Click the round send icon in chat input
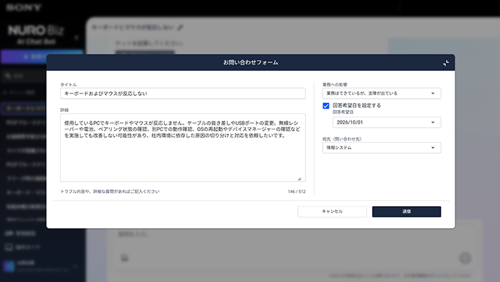The width and height of the screenshot is (500, 282). click(x=465, y=258)
